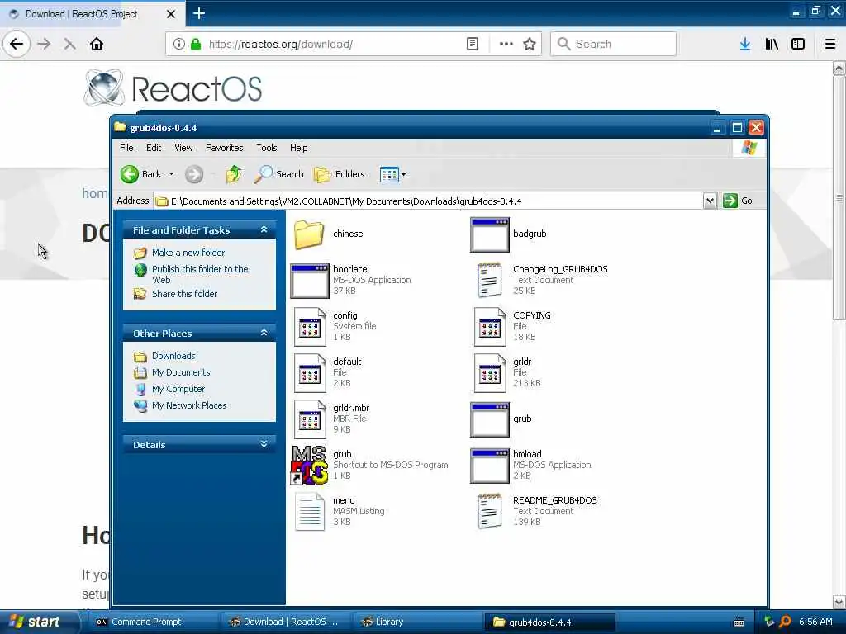Open the Back button history dropdown

[171, 174]
